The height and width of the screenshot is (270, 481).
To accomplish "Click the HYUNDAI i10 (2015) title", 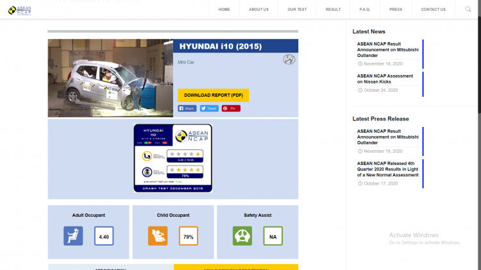I will (221, 46).
